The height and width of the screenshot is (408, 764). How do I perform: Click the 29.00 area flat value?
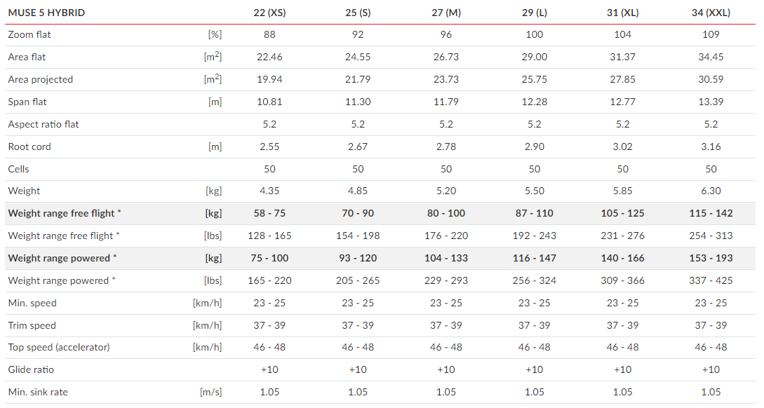click(x=535, y=57)
